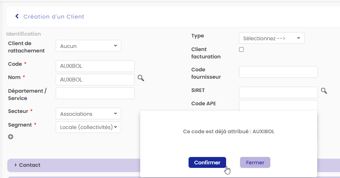Open the Type dropdown selector

pos(271,38)
